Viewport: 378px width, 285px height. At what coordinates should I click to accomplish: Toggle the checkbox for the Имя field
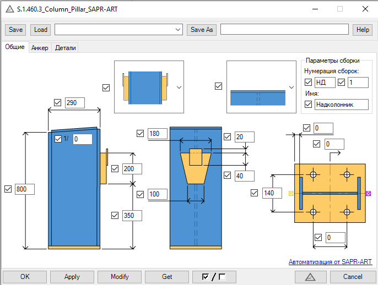[308, 105]
